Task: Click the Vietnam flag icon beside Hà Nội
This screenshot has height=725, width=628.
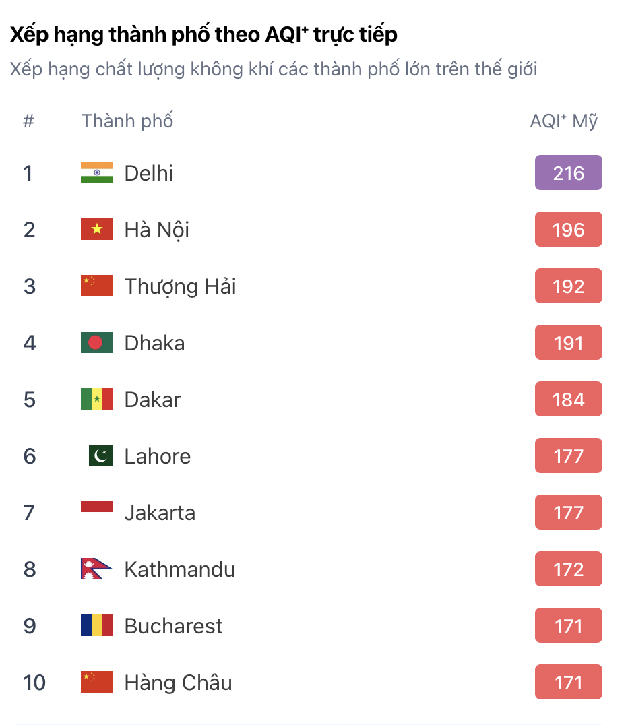Action: point(96,229)
